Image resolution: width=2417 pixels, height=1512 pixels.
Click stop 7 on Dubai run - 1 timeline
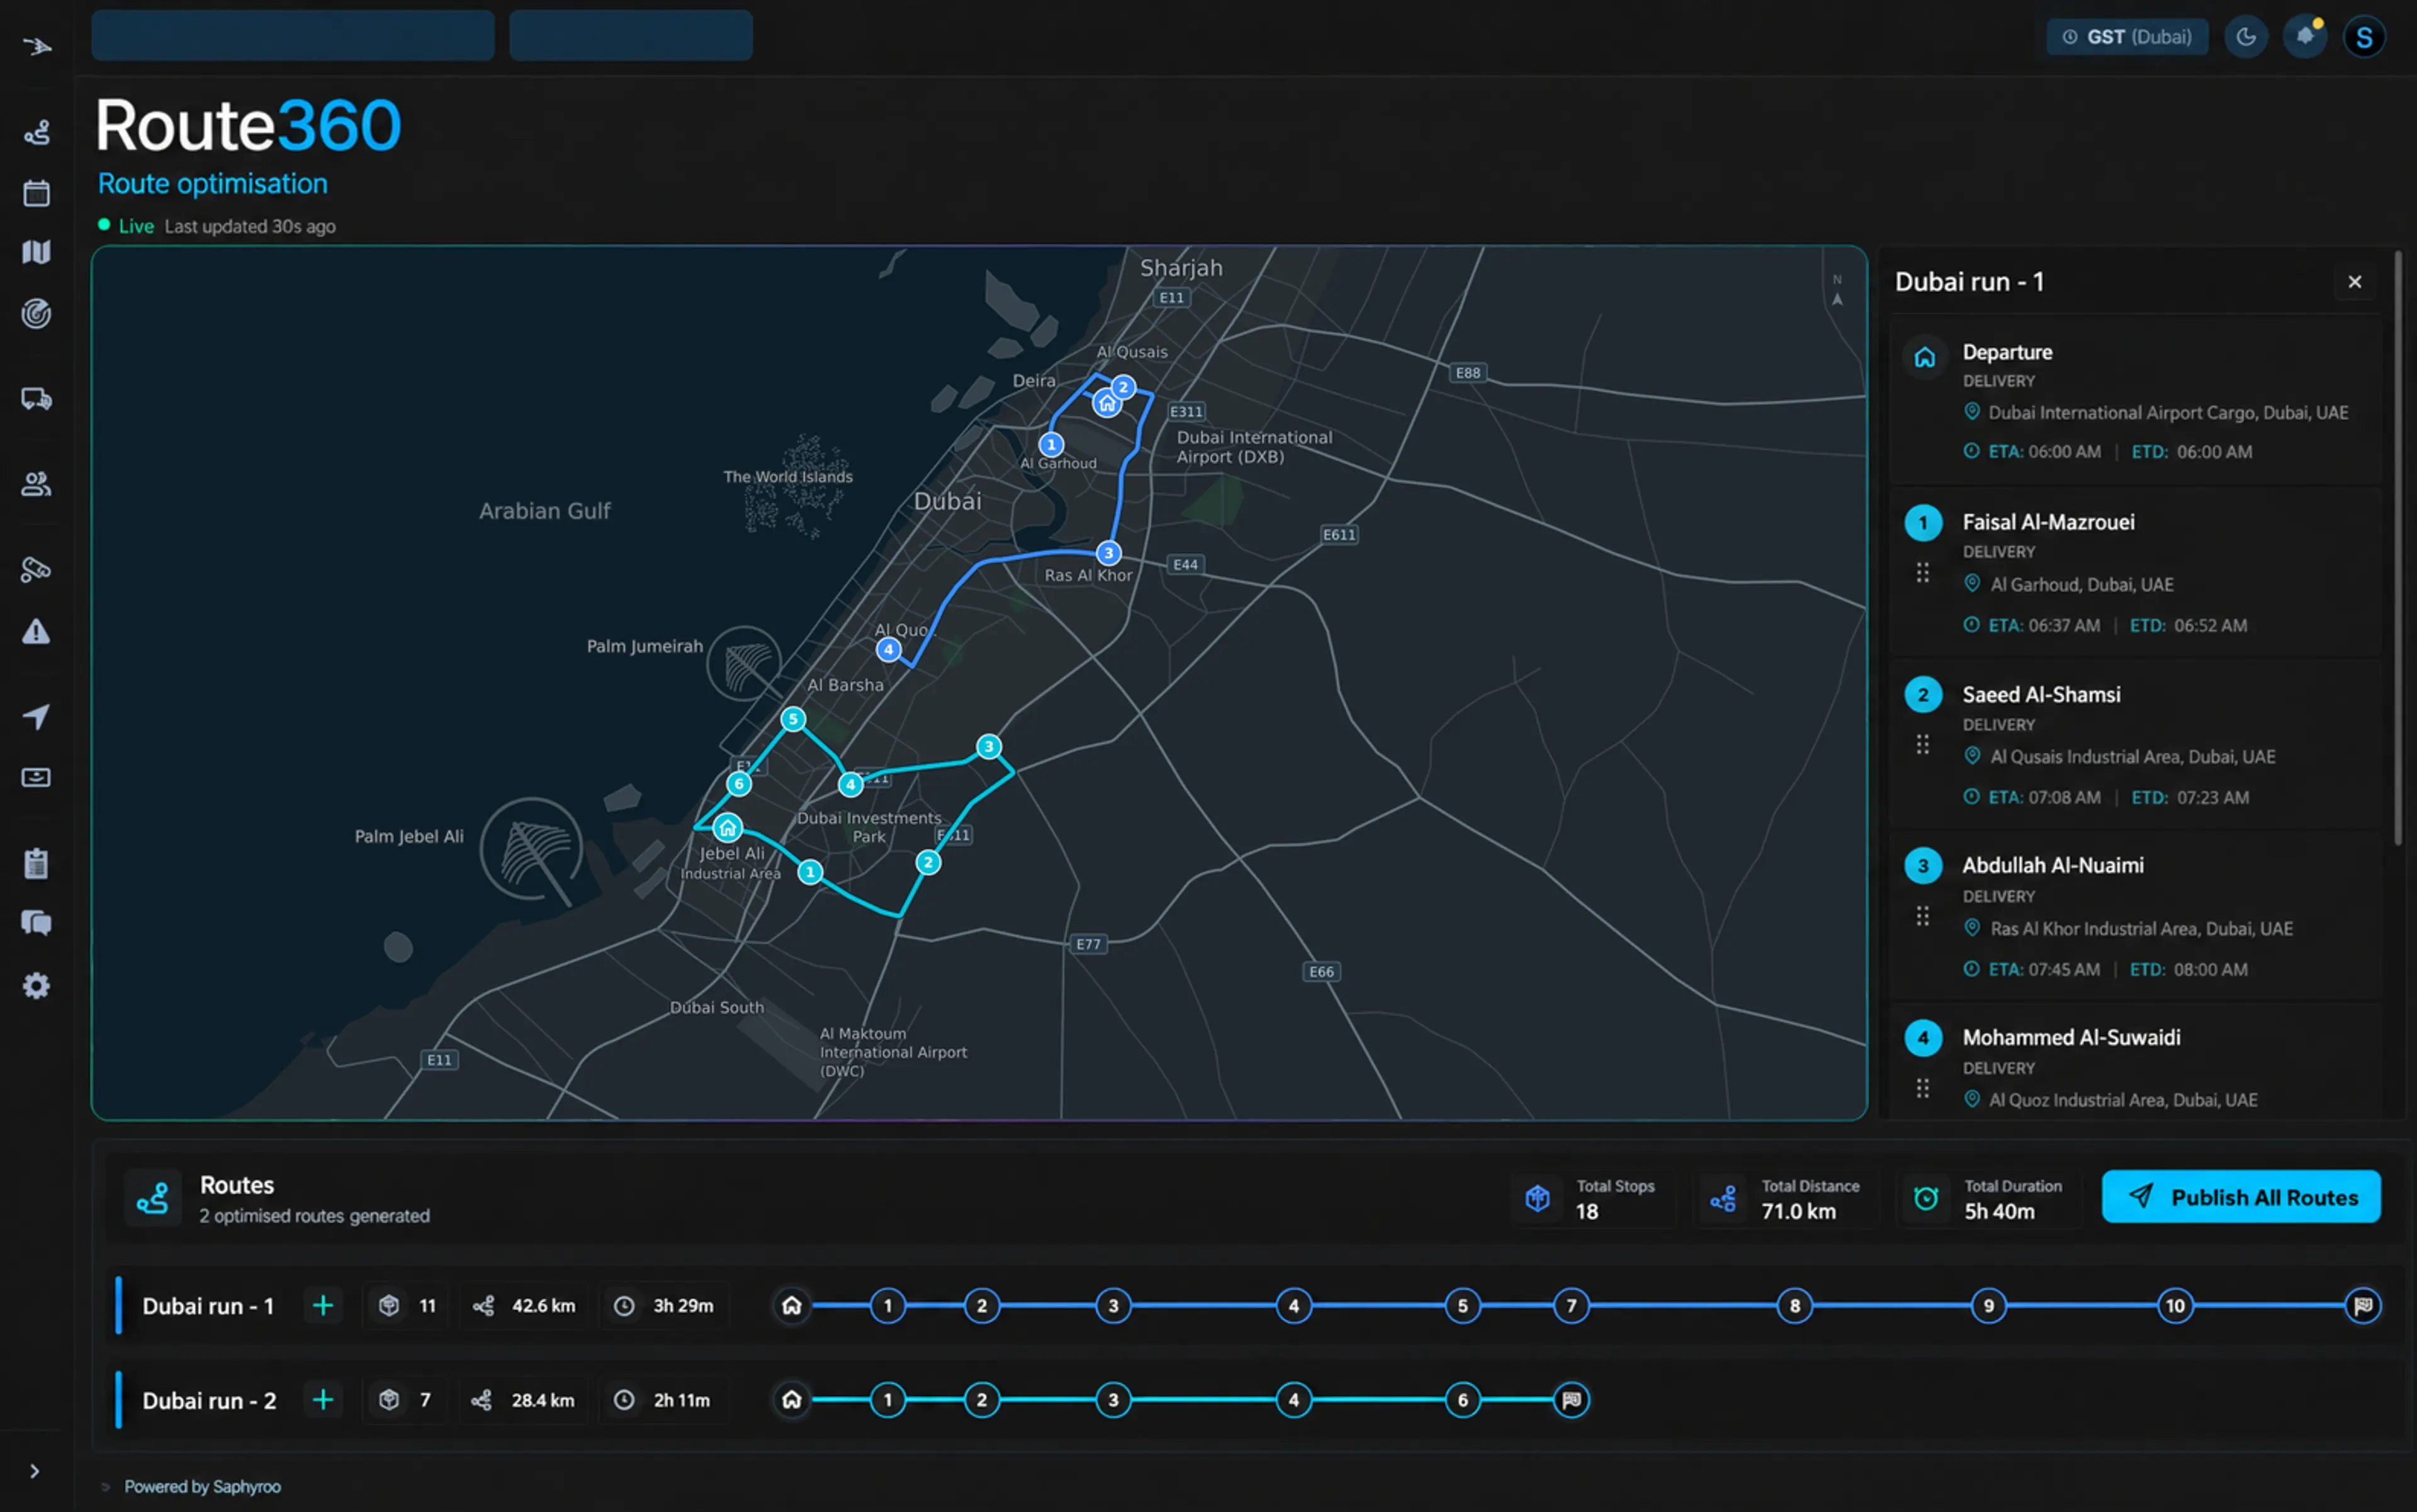tap(1571, 1305)
